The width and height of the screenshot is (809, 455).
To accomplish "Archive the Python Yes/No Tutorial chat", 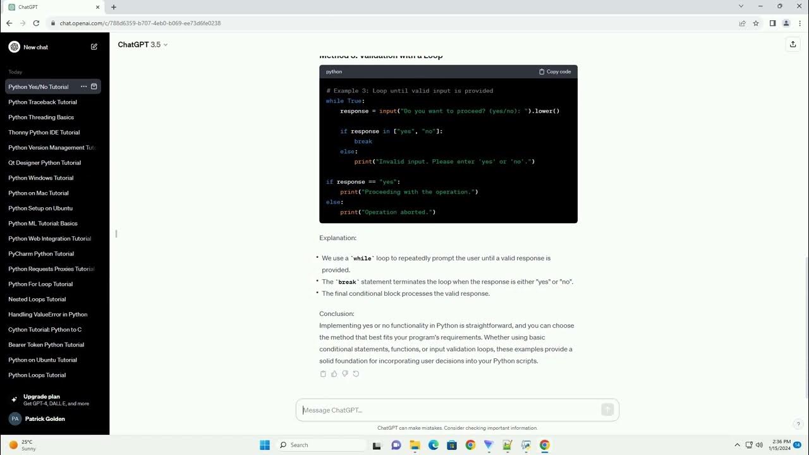I will (94, 87).
